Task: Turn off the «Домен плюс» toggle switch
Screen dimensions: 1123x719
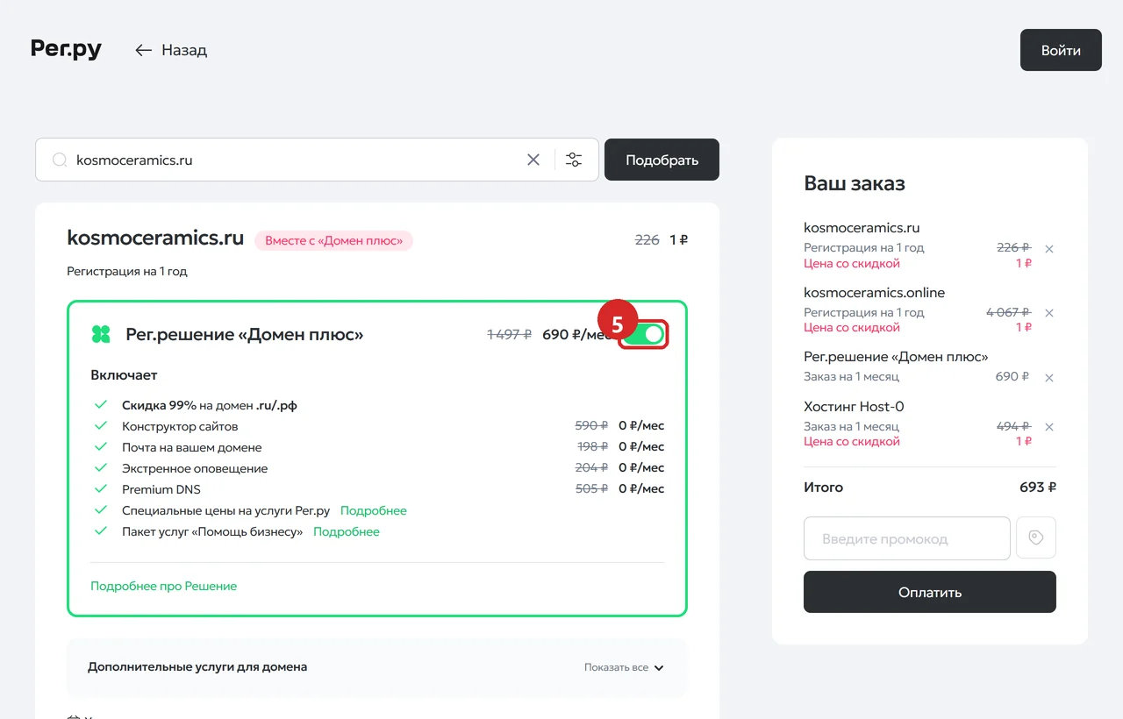Action: click(644, 334)
